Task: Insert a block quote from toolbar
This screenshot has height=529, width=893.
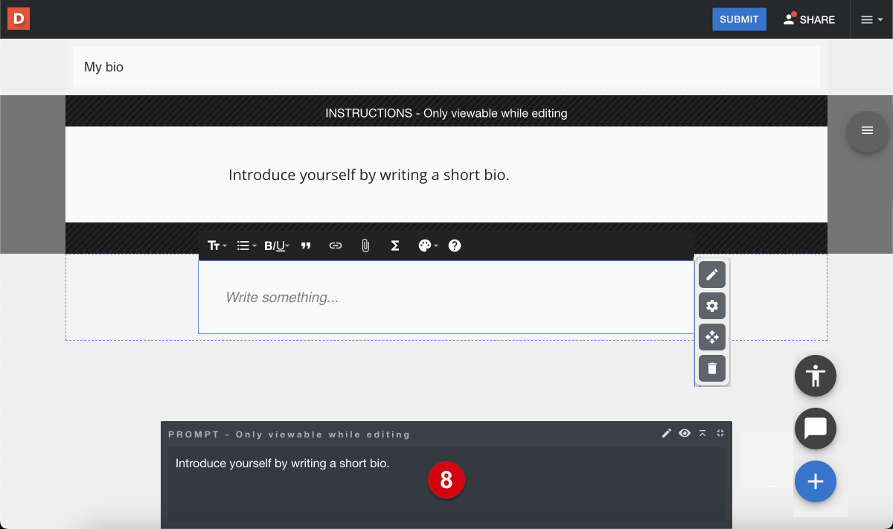Action: [x=306, y=246]
